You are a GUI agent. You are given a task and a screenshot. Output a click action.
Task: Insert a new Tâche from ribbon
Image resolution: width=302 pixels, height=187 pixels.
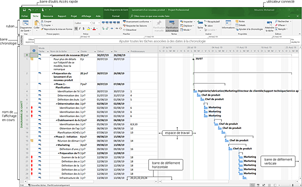click(200, 25)
